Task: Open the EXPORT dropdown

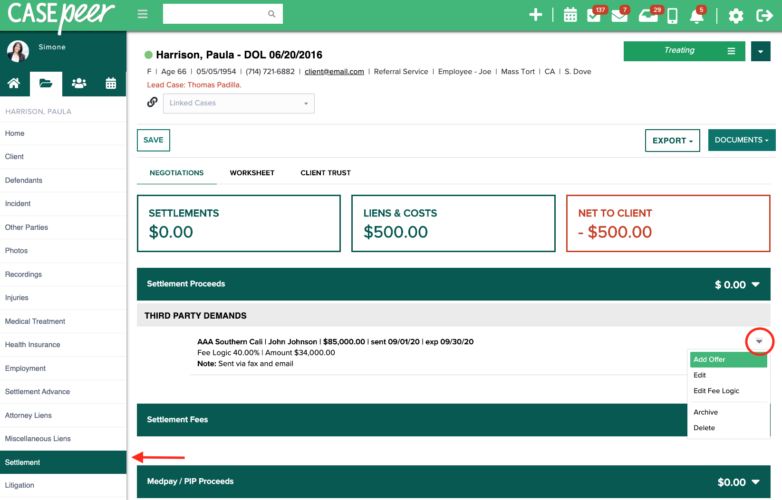Action: (x=672, y=141)
